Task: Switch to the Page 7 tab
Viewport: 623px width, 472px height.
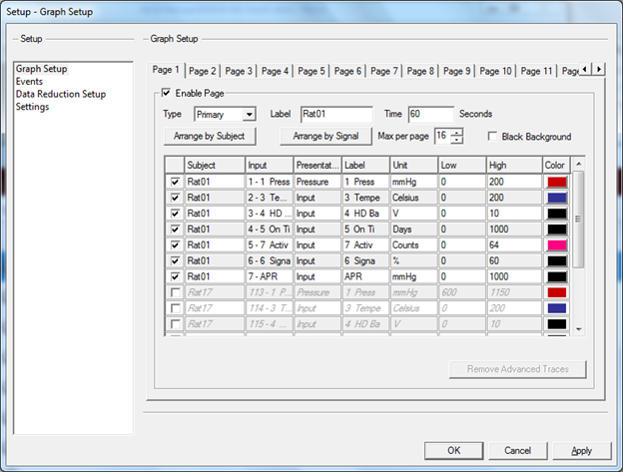Action: (x=384, y=71)
